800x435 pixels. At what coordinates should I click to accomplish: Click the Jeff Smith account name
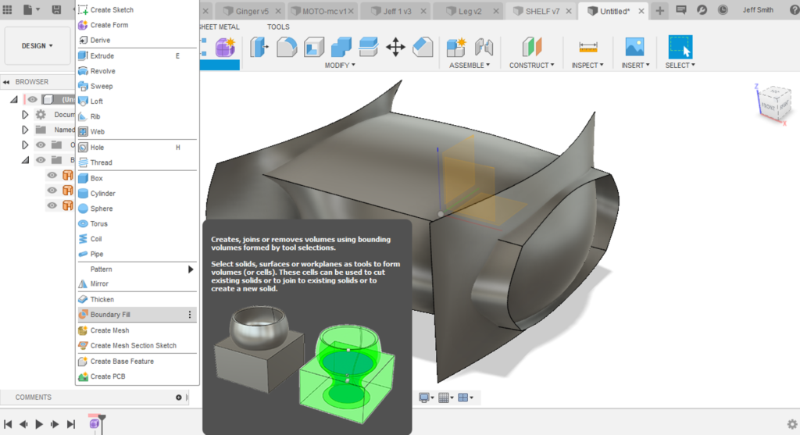point(758,10)
